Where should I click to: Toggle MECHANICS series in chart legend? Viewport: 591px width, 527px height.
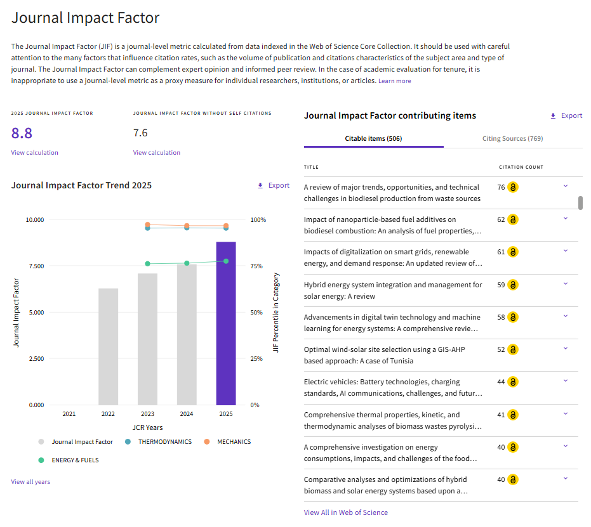[227, 442]
